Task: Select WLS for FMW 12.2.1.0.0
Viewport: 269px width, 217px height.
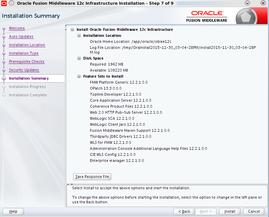Action: tap(111, 142)
